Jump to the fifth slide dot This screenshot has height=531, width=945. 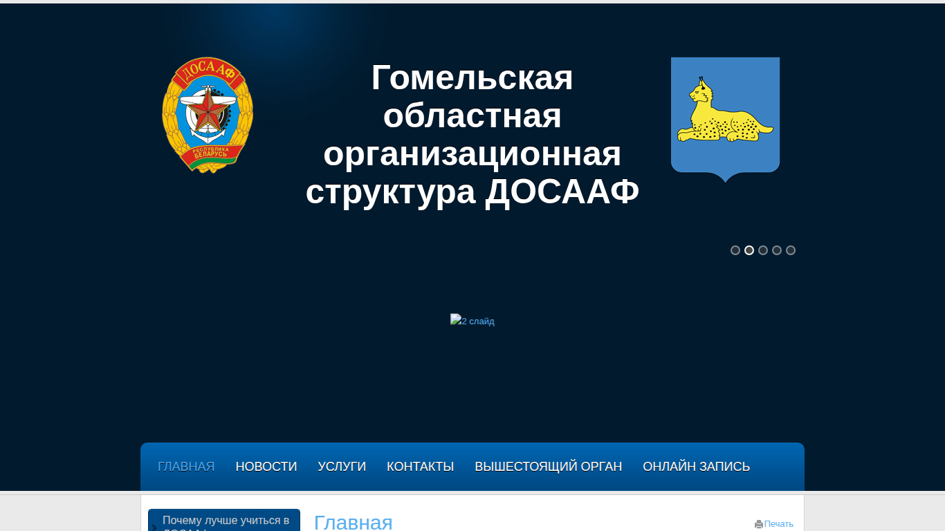point(791,250)
